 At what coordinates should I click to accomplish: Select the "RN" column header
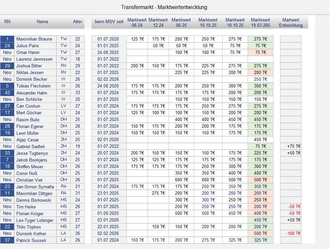pyautogui.click(x=7, y=22)
